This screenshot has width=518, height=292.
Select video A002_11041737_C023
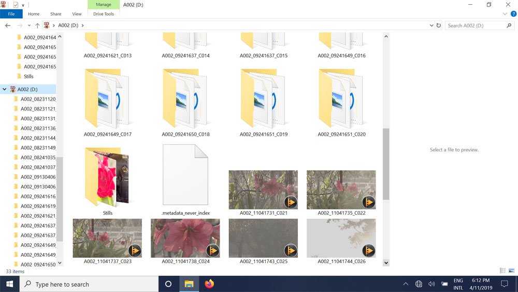107,241
